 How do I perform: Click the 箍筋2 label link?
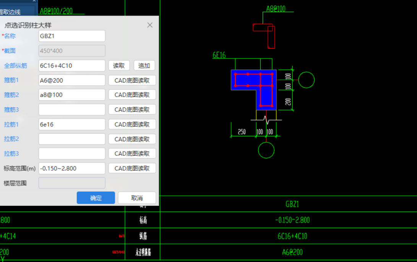[x=11, y=95]
